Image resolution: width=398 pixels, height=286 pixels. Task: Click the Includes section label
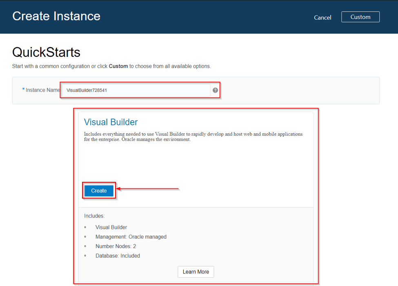click(94, 216)
